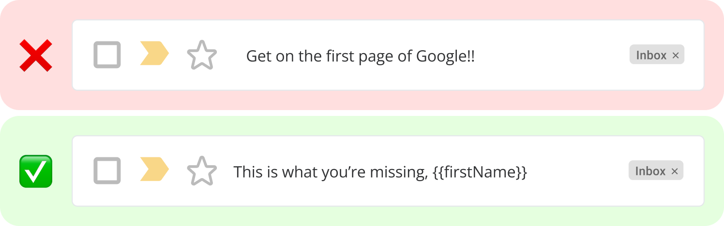Click the word 'Google!!' in the subject
Viewport: 724px width, 226px height.
(x=445, y=56)
